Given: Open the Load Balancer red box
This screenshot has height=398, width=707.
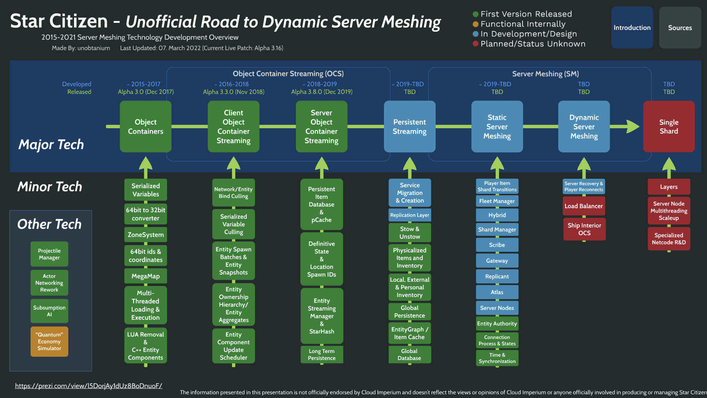Looking at the screenshot, I should (584, 206).
